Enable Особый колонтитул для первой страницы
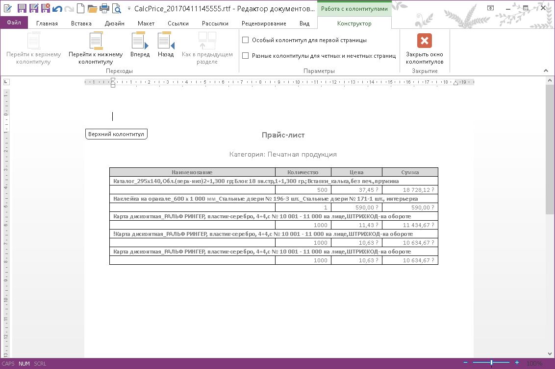The height and width of the screenshot is (369, 555). [245, 40]
